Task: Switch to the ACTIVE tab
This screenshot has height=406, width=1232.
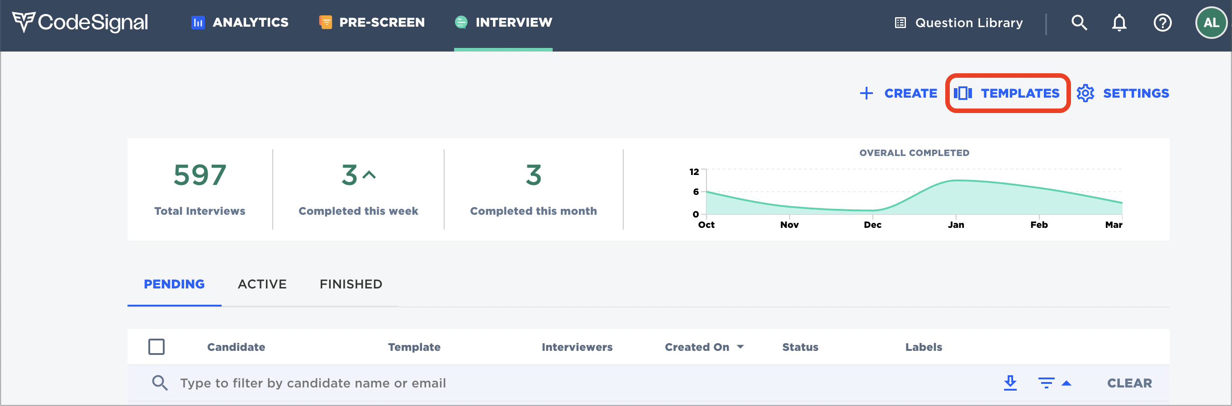Action: coord(262,284)
